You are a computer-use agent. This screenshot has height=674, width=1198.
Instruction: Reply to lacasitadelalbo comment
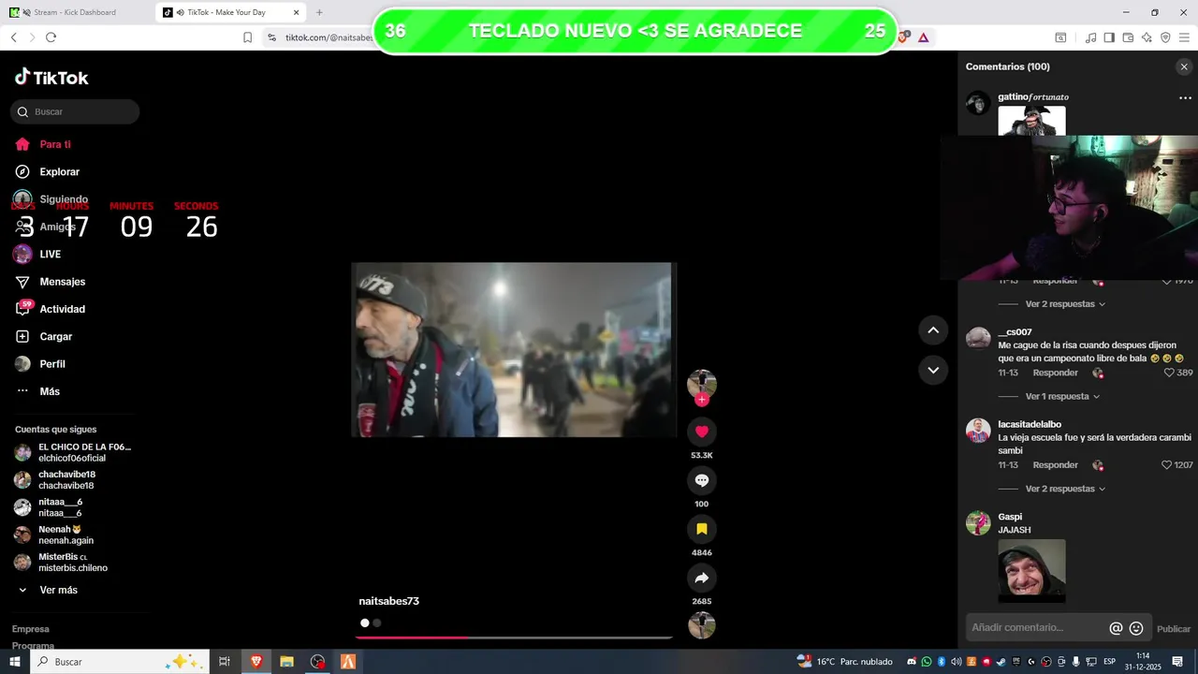1055,465
